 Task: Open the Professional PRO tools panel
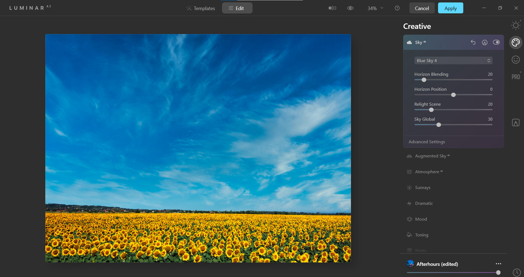(x=516, y=77)
